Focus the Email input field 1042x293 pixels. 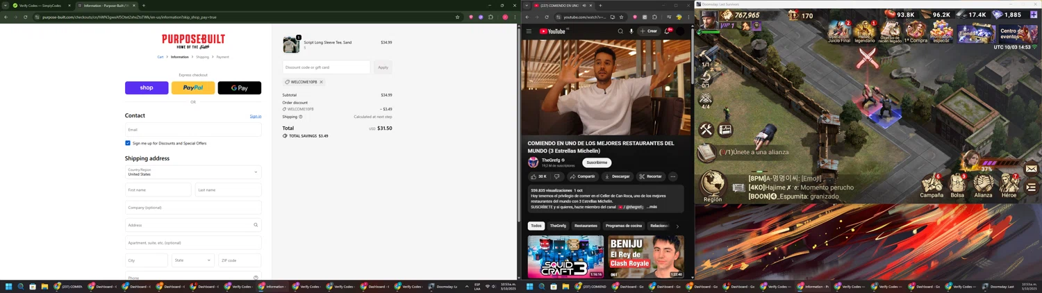[193, 129]
